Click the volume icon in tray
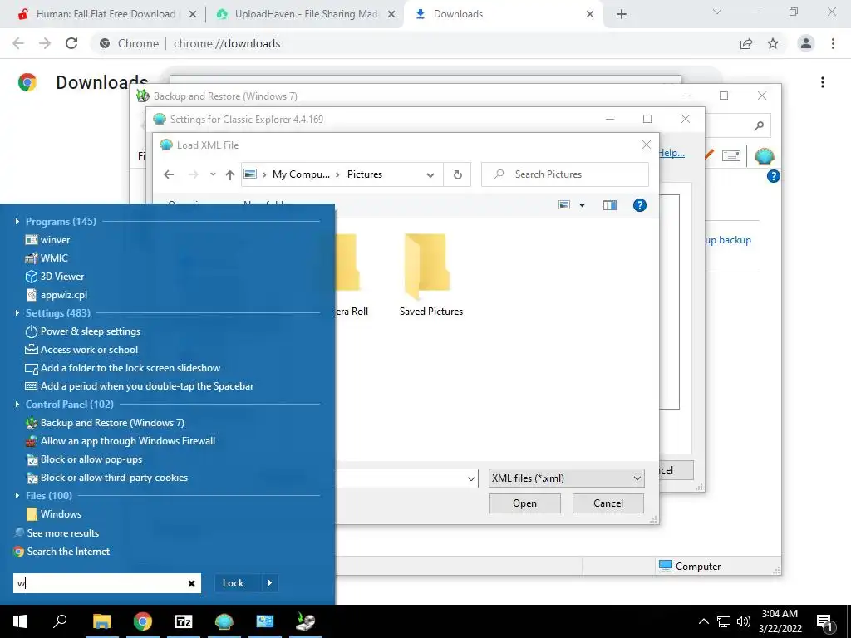851x638 pixels. (744, 621)
